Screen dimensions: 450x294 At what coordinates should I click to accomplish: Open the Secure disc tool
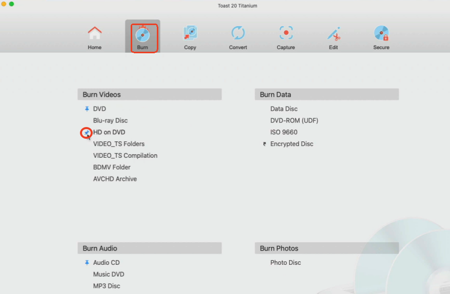(x=381, y=34)
